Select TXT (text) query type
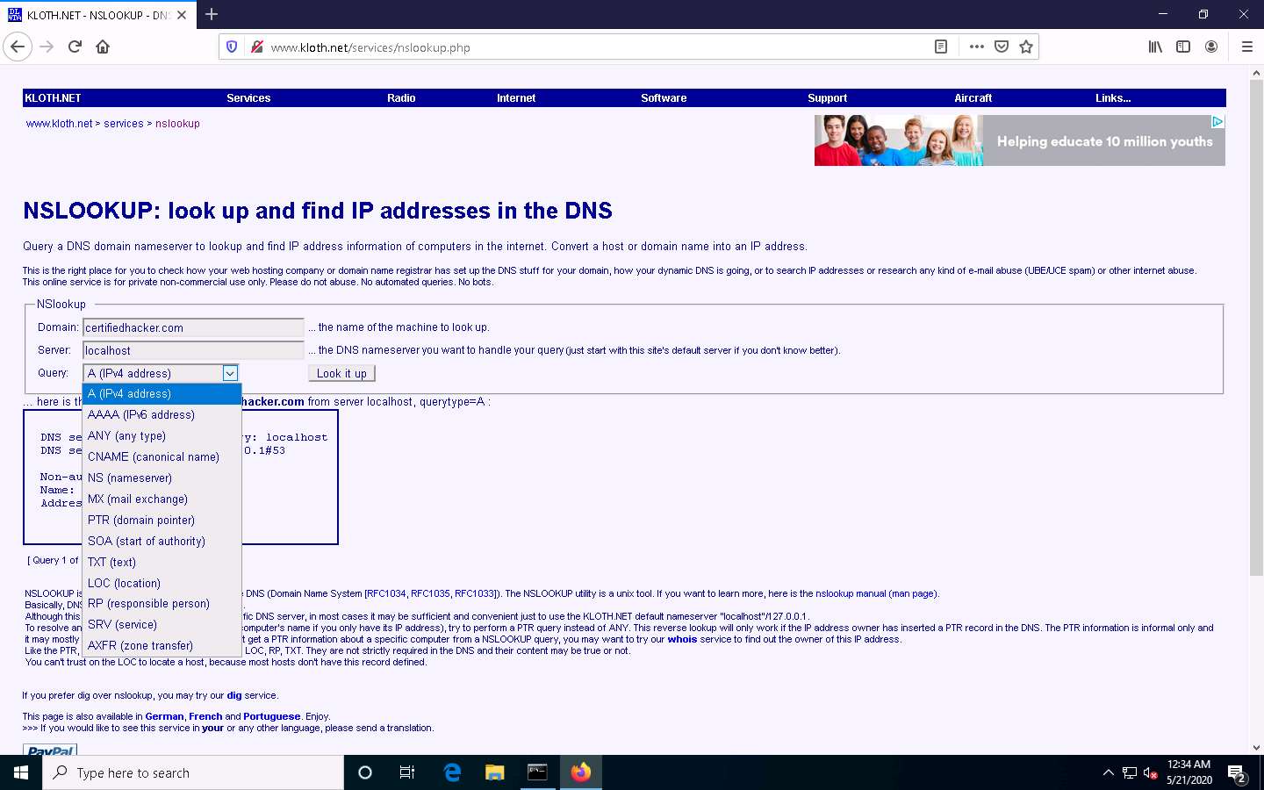 pos(162,563)
